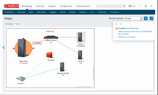Click the OK status under Remote hosts
Image resolution: width=158 pixels, height=95 pixels.
coord(63,75)
